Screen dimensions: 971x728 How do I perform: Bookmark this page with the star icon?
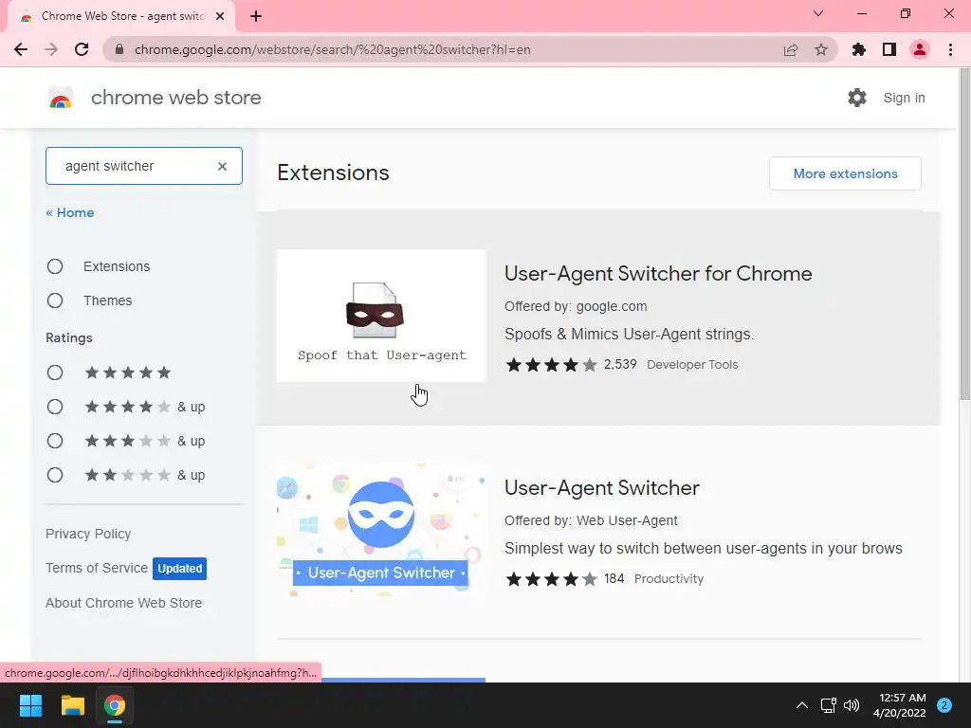821,49
